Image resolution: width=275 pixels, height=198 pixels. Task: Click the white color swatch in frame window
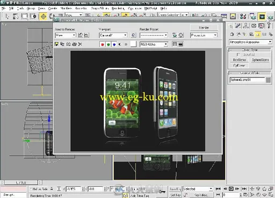[133, 44]
